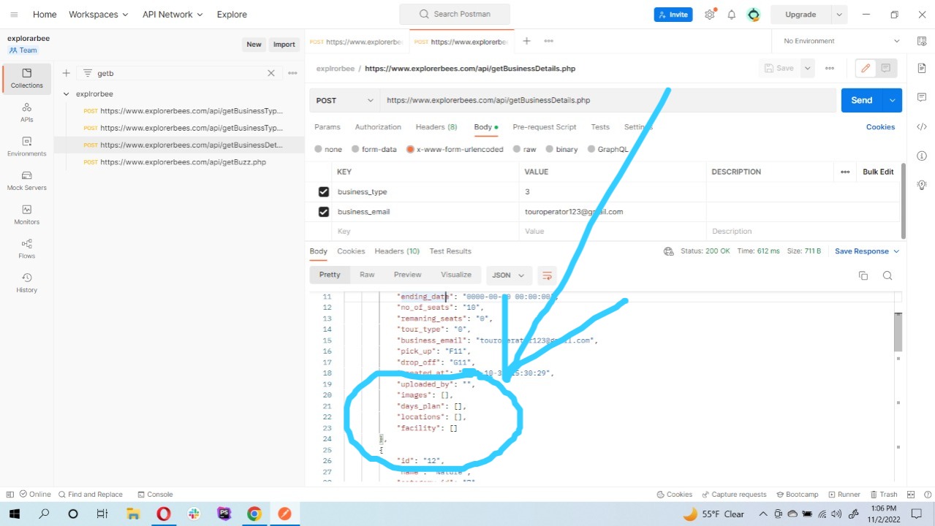
Task: Click the Import button
Action: pyautogui.click(x=284, y=45)
